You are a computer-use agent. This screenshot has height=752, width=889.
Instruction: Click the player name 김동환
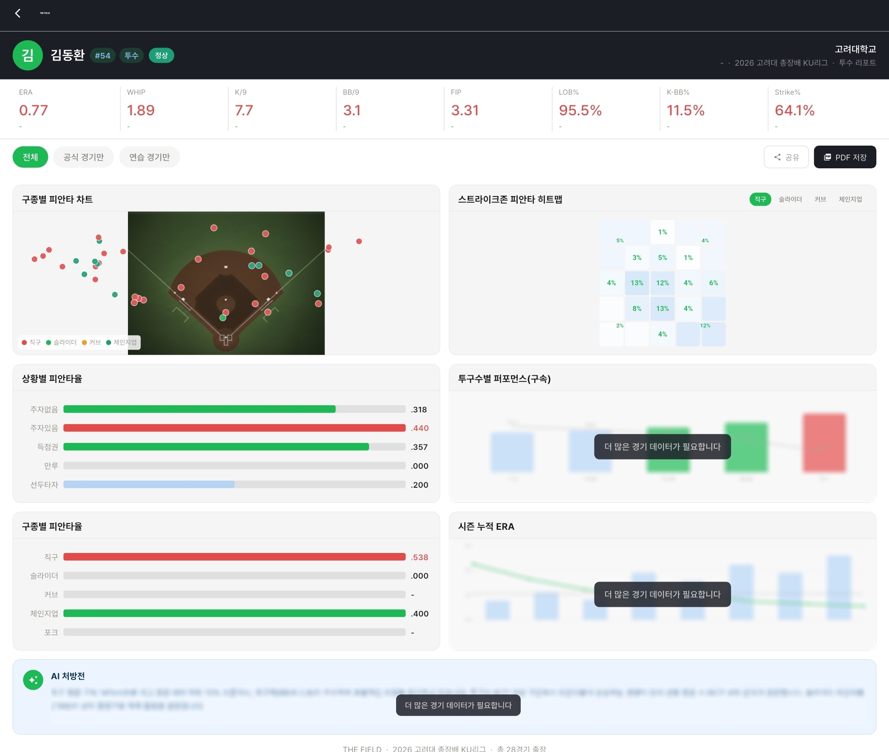point(67,55)
